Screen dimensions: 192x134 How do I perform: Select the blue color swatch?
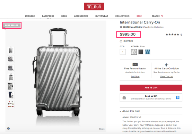coord(148,52)
